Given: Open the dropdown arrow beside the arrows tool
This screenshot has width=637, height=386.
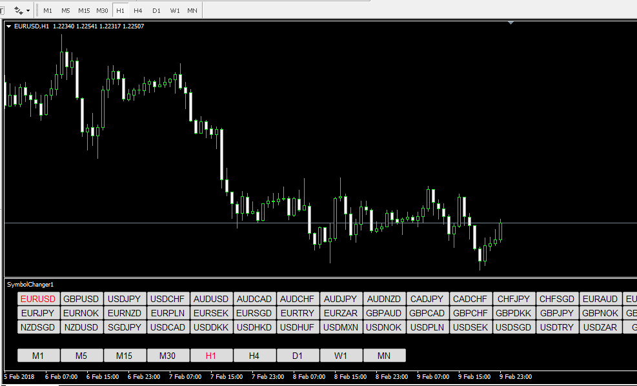Looking at the screenshot, I should [28, 11].
